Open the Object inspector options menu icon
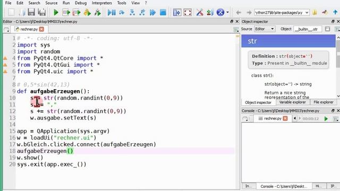 tap(337, 29)
